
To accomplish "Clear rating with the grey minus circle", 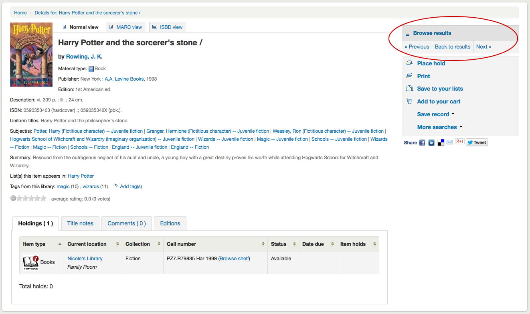I will click(x=13, y=198).
